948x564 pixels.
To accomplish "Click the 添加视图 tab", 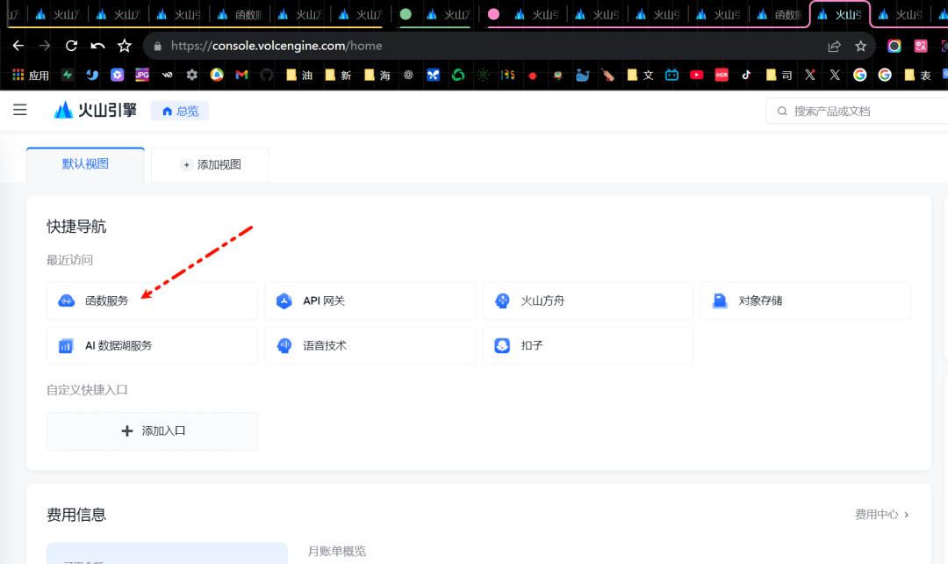I will 210,164.
